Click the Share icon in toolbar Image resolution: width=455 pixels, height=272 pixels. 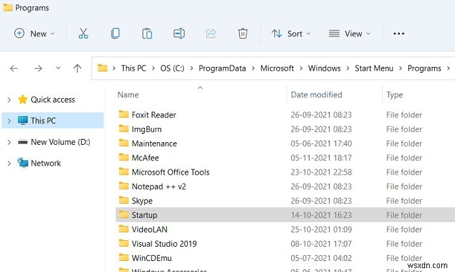pos(211,34)
